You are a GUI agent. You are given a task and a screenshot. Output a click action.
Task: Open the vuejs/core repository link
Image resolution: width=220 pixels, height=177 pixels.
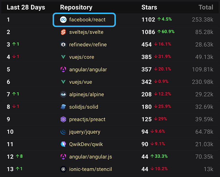pos(82,57)
